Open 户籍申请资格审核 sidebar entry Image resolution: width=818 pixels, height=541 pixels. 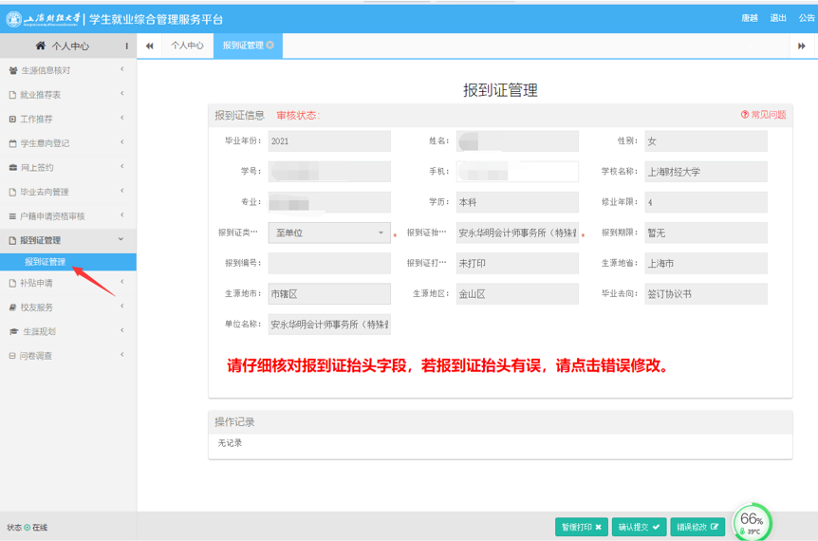(68, 216)
